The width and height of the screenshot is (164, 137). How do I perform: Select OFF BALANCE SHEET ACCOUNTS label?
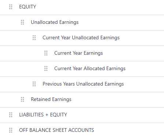point(57,130)
